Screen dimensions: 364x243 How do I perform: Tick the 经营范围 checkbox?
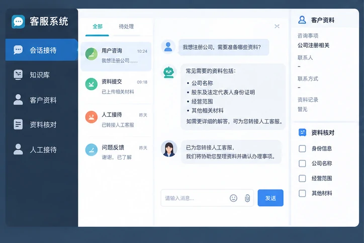[302, 178]
